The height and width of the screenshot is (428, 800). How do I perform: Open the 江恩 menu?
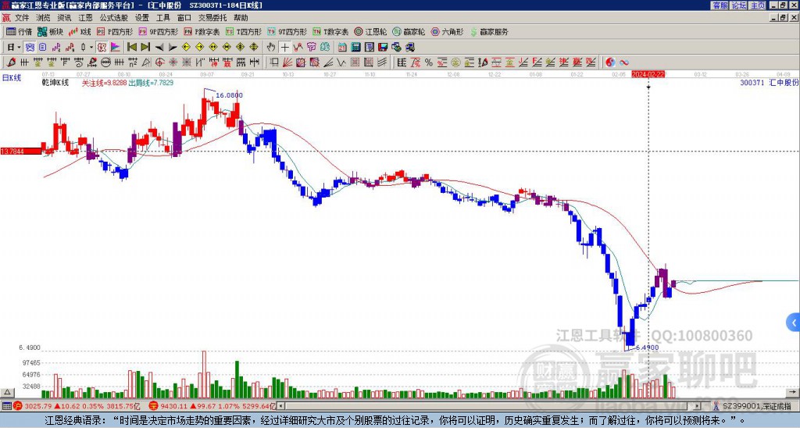[x=85, y=18]
